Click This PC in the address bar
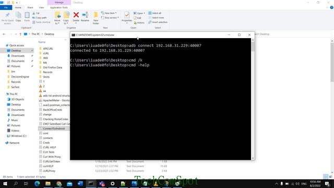 (x=35, y=34)
